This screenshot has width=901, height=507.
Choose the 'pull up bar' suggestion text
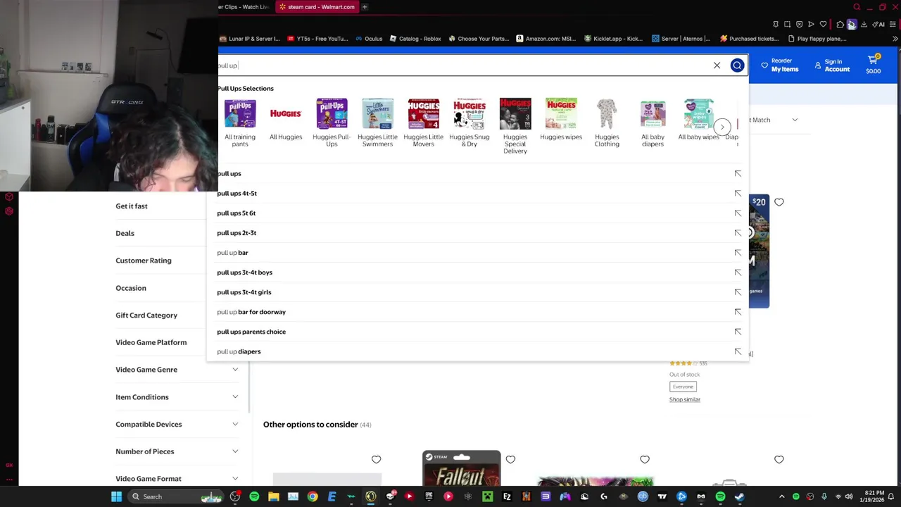pyautogui.click(x=232, y=252)
